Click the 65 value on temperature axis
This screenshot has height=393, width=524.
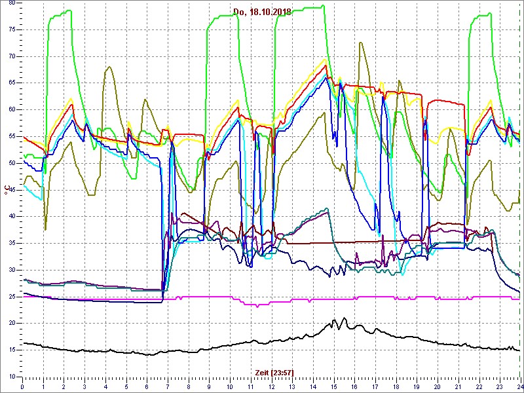pyautogui.click(x=11, y=83)
